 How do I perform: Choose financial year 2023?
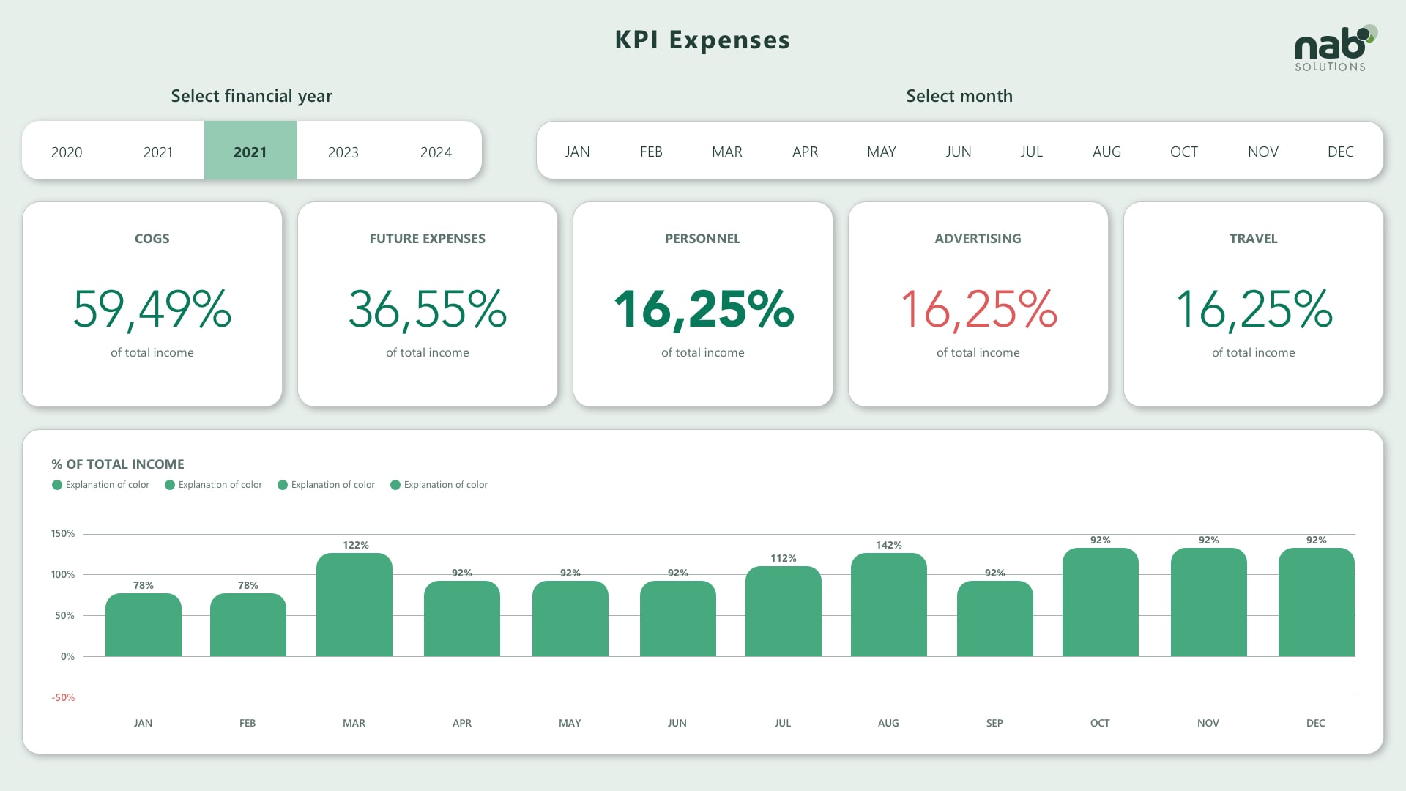343,152
